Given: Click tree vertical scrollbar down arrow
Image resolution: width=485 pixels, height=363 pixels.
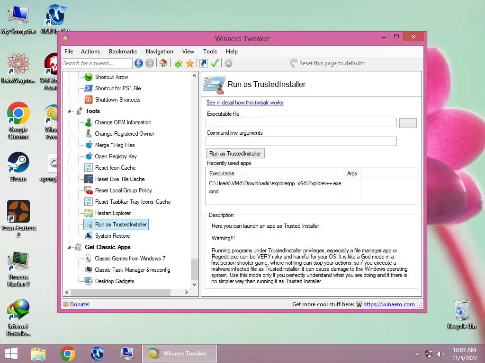Looking at the screenshot, I should 194,285.
